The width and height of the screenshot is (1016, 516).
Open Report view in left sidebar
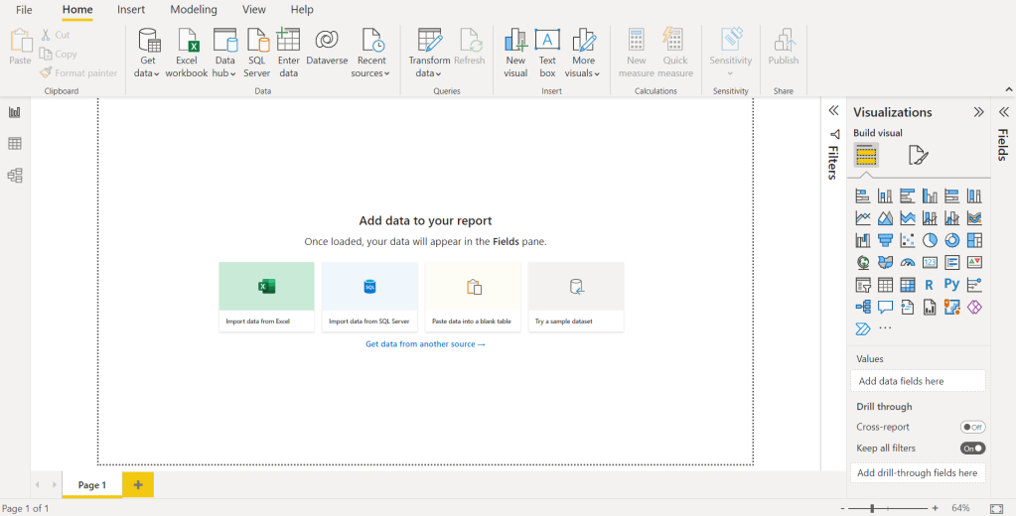click(15, 113)
